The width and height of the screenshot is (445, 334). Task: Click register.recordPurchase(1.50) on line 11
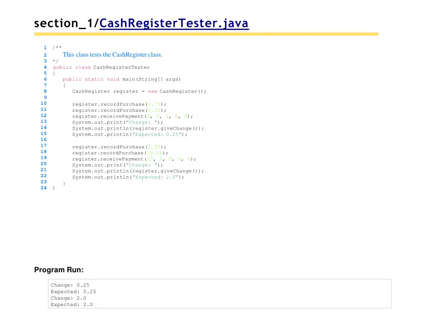coord(120,110)
